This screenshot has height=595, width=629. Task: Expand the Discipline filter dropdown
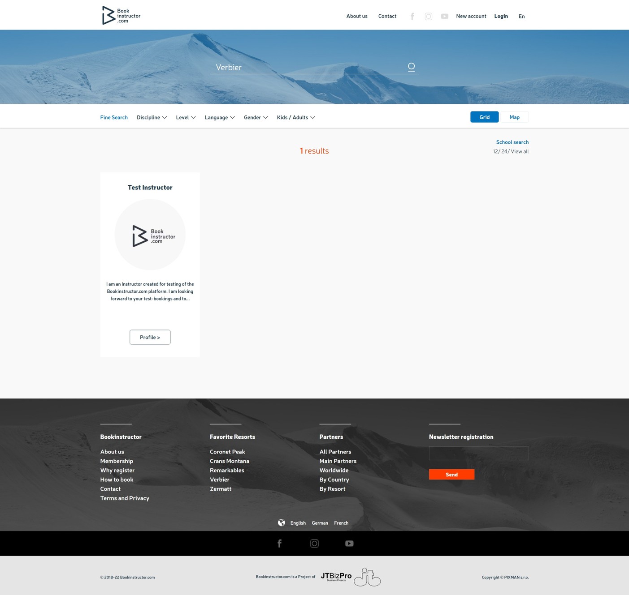(x=152, y=118)
